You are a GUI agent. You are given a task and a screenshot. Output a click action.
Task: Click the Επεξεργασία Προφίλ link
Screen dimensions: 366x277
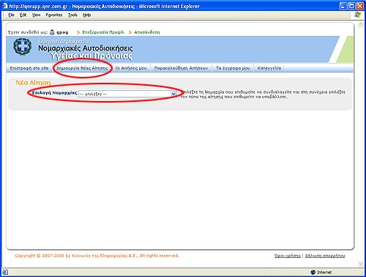coord(103,32)
